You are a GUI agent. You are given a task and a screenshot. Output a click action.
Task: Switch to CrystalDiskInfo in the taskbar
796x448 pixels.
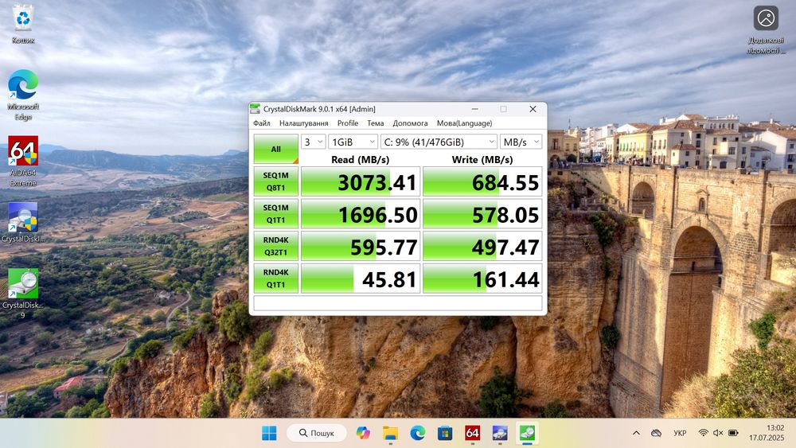[x=500, y=433]
